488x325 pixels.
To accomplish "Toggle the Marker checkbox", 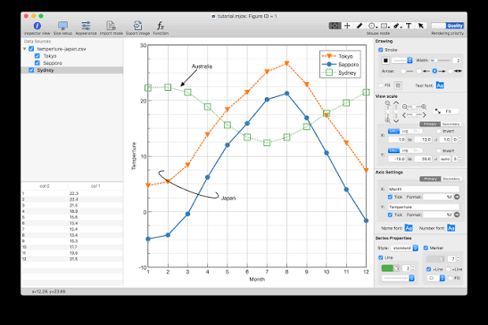I will [426, 248].
